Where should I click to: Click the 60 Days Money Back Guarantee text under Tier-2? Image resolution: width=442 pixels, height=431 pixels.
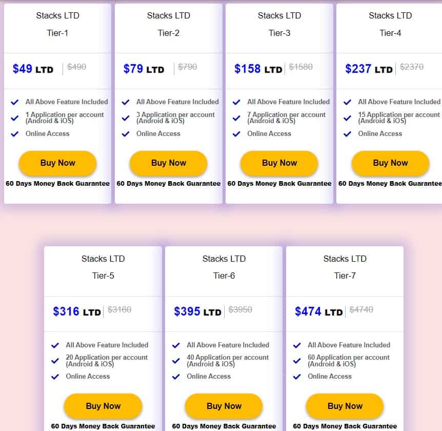[168, 183]
